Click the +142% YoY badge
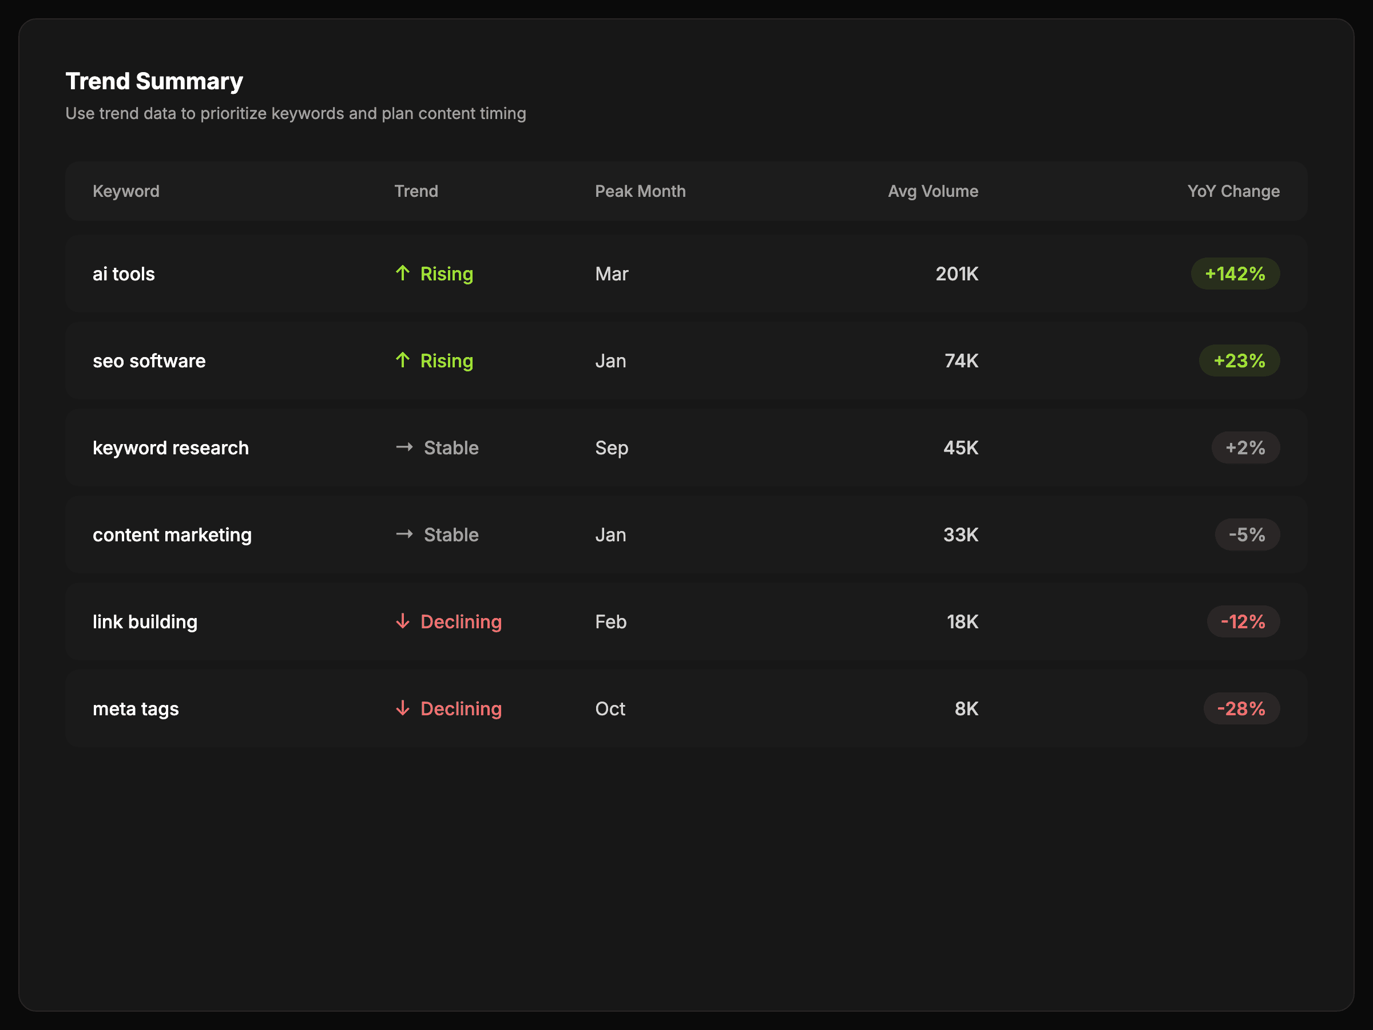The width and height of the screenshot is (1373, 1030). point(1235,274)
